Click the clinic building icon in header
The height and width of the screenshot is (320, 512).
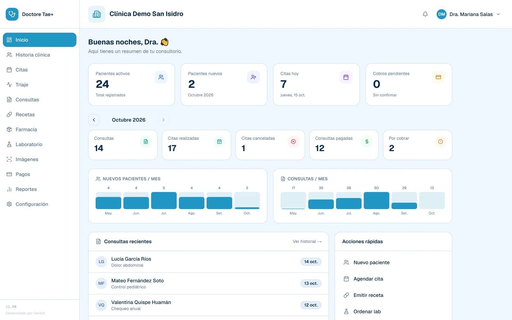point(97,14)
